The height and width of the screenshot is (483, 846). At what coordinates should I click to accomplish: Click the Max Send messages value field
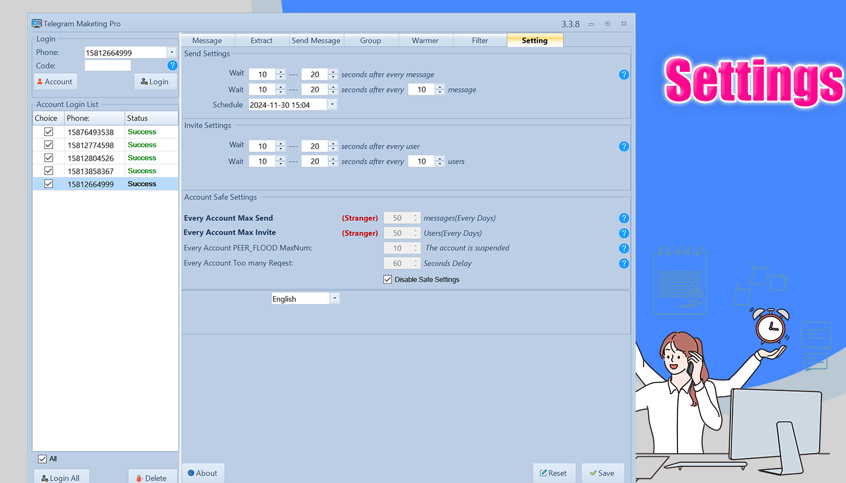coord(398,218)
